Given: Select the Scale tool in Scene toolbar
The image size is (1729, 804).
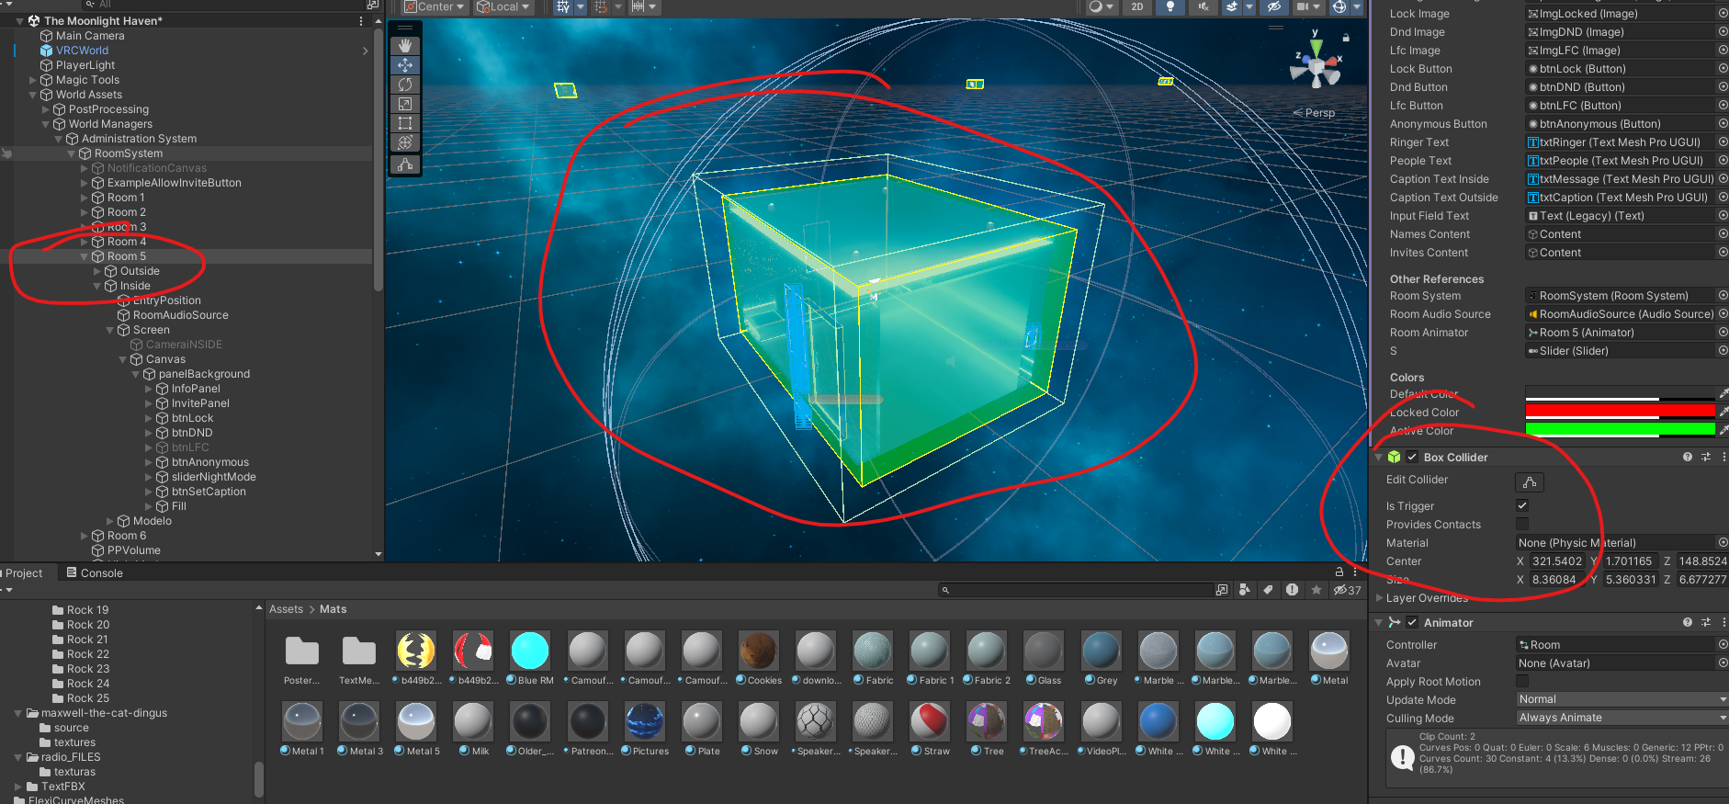Looking at the screenshot, I should [x=405, y=104].
